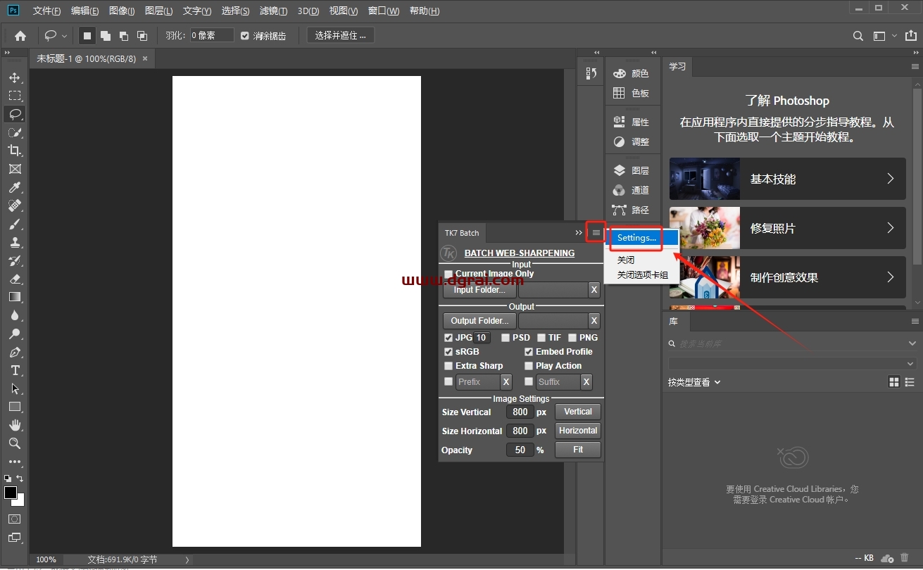Viewport: 923px width, 570px height.
Task: Choose Add to selection mode icon
Action: click(x=106, y=35)
